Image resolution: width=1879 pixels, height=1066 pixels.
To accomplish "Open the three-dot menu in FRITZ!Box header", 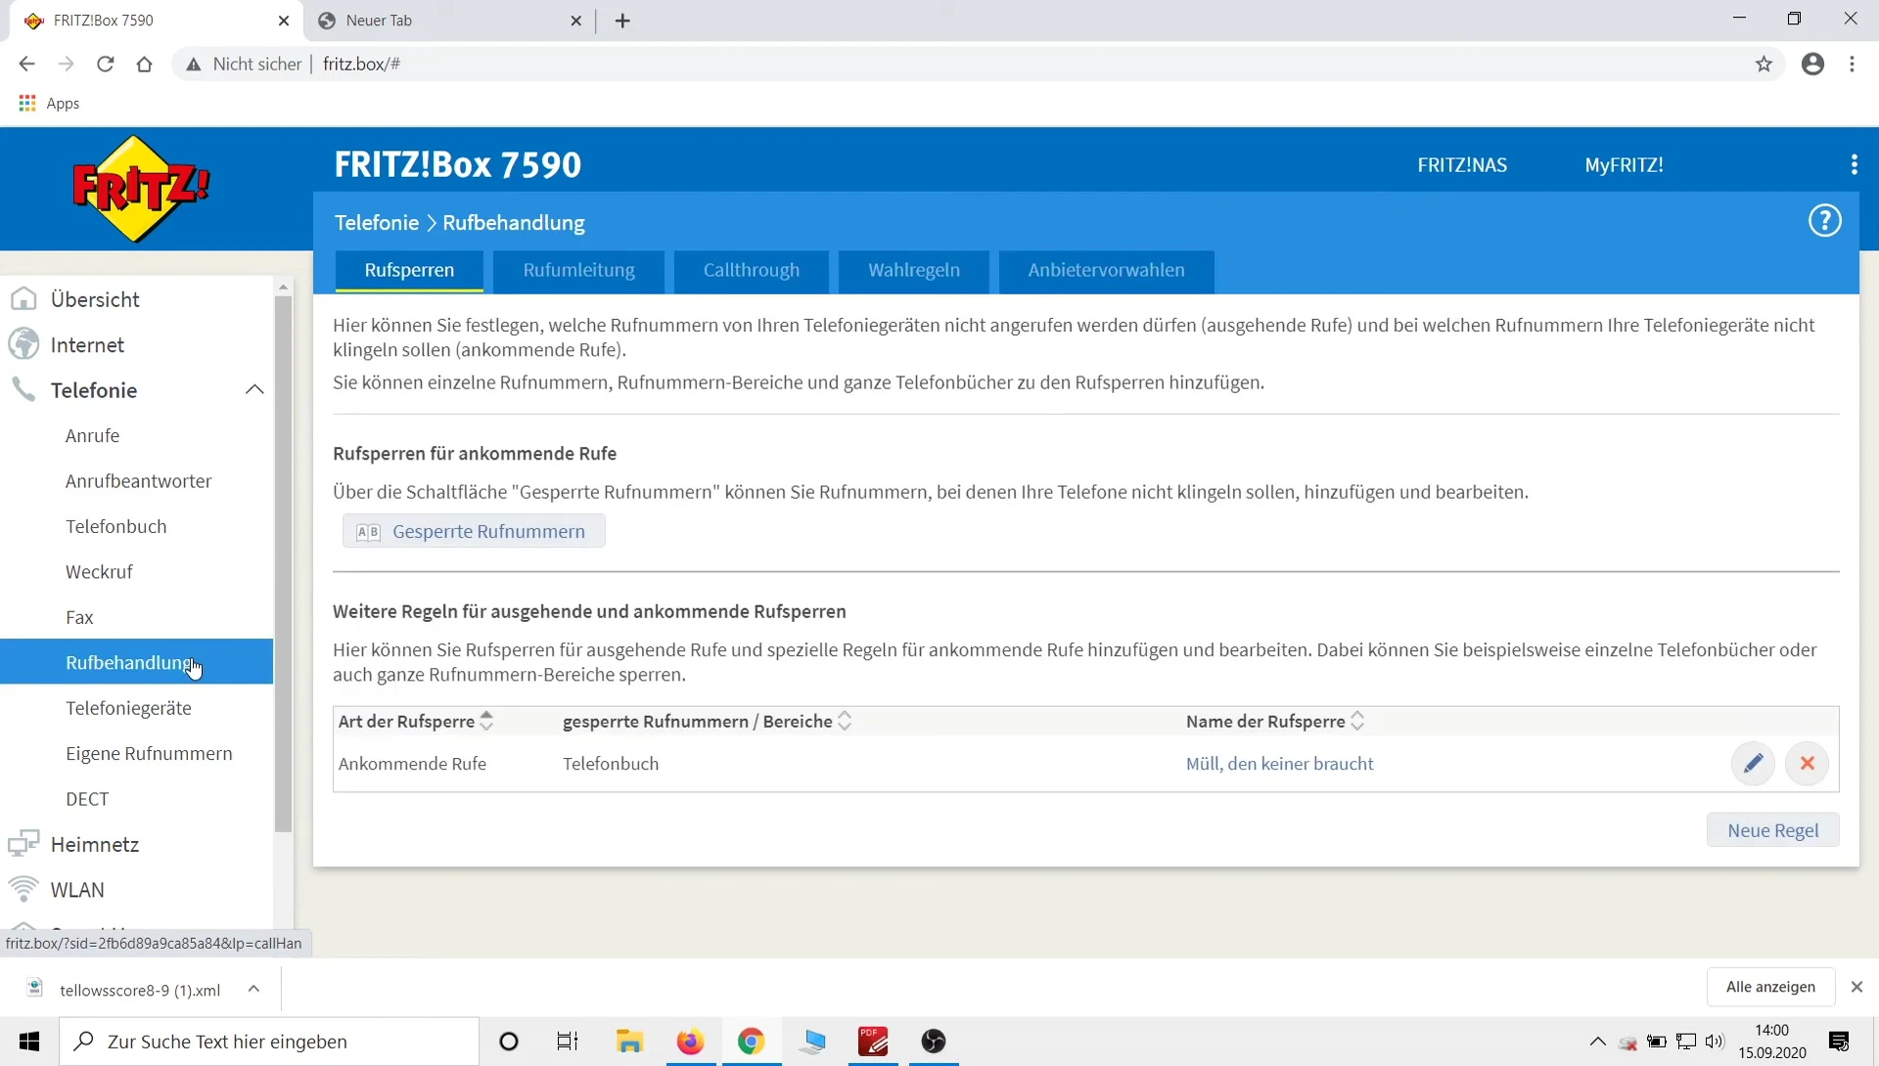I will coord(1854,164).
